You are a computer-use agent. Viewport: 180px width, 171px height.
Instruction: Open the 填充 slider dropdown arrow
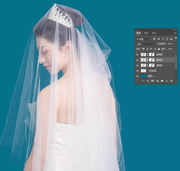pos(175,49)
